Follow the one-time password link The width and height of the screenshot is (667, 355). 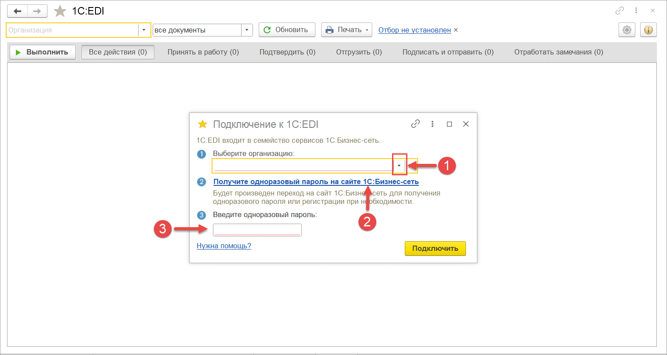pos(316,182)
